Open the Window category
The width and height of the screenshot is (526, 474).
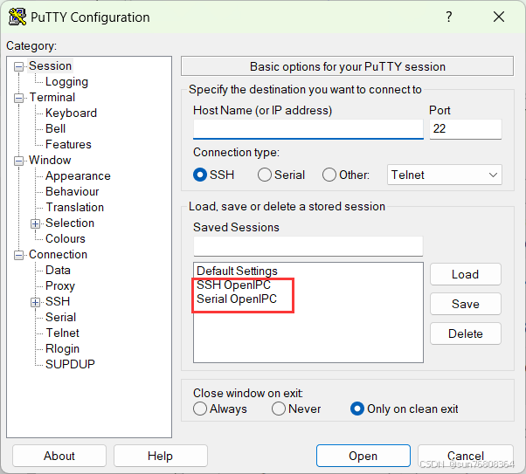[x=50, y=161]
